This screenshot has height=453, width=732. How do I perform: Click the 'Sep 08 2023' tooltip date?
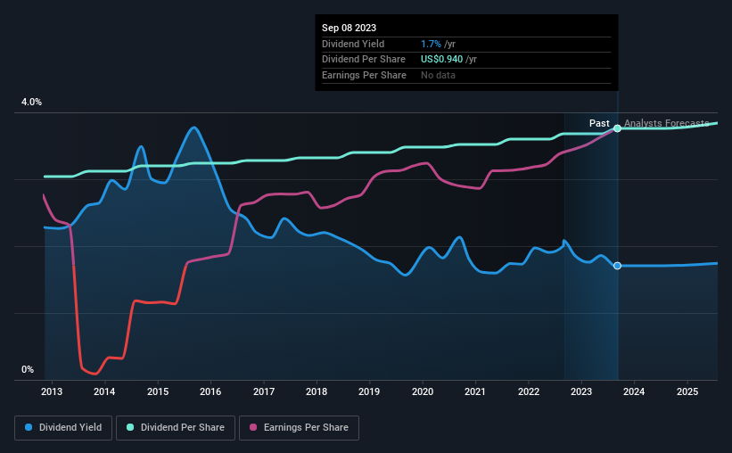349,28
